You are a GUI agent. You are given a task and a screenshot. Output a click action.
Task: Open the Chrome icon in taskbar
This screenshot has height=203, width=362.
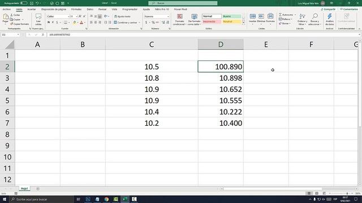tap(106, 199)
